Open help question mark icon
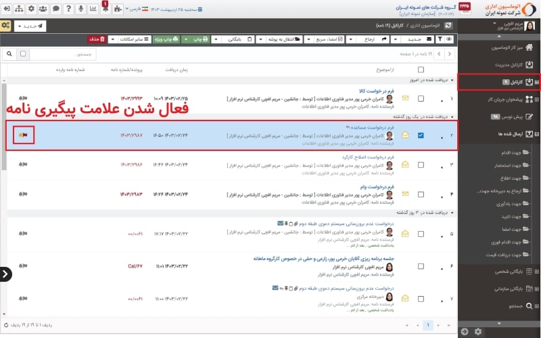541x338 pixels. 68,9
